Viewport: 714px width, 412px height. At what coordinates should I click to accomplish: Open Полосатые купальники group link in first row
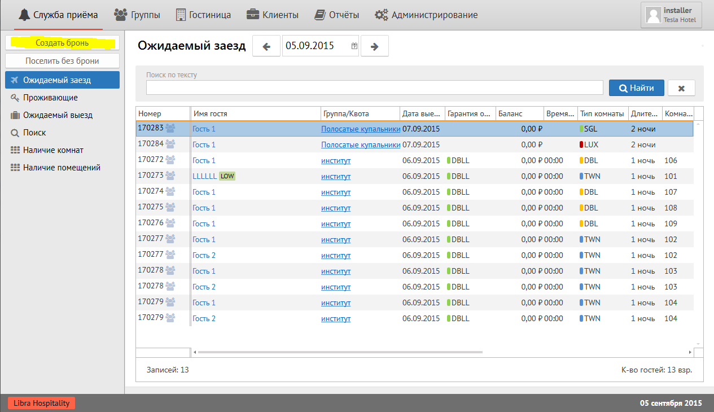click(361, 129)
